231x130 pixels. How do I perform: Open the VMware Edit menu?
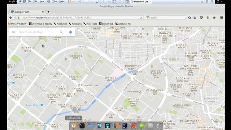click(x=35, y=1)
